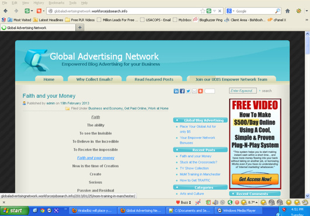
Task: Close the add-on bar with X
Action: click(4, 202)
